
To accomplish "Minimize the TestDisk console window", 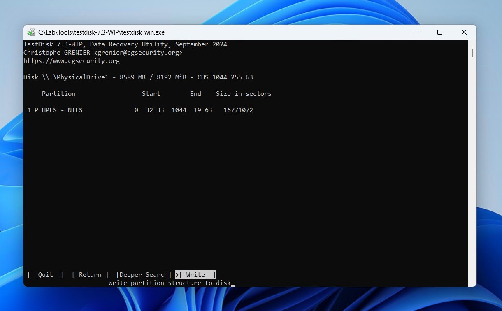I will [416, 32].
